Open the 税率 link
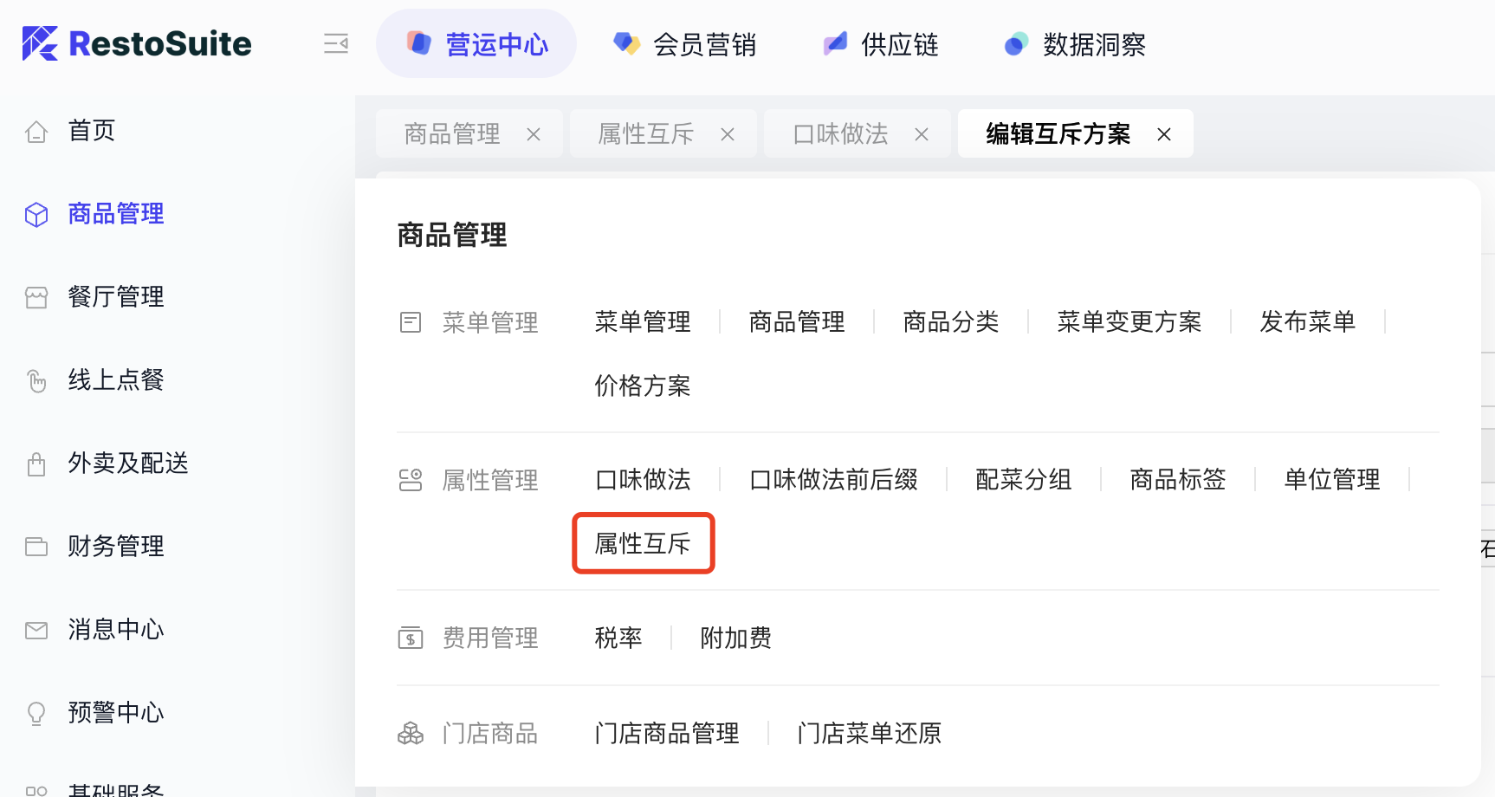This screenshot has height=797, width=1495. (x=618, y=638)
